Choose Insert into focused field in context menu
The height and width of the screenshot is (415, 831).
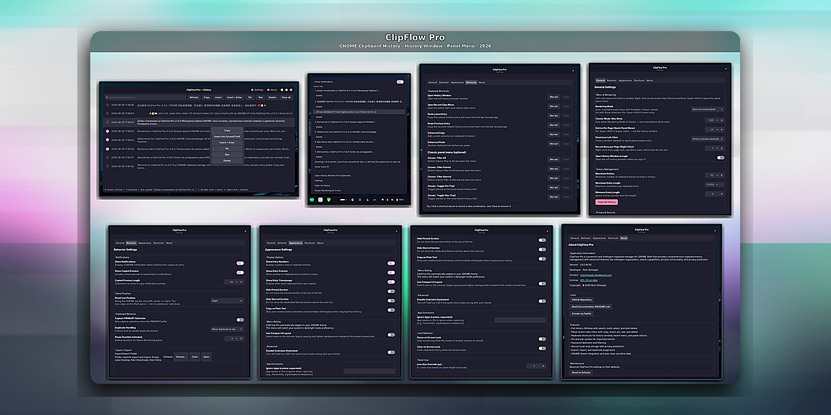(x=227, y=137)
